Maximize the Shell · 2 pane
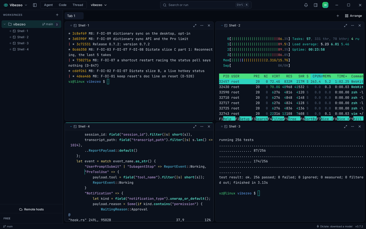Image resolution: width=366 pixels, height=229 pixels. point(345,25)
